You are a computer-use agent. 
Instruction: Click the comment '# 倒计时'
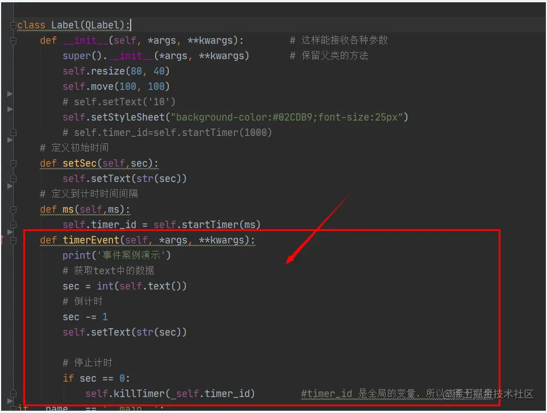(x=83, y=301)
